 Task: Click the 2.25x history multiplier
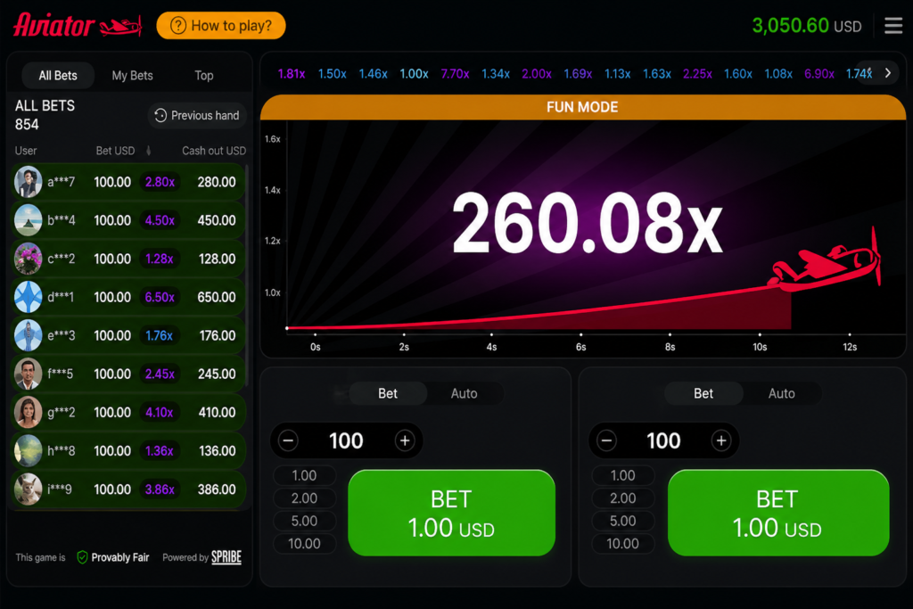(697, 74)
